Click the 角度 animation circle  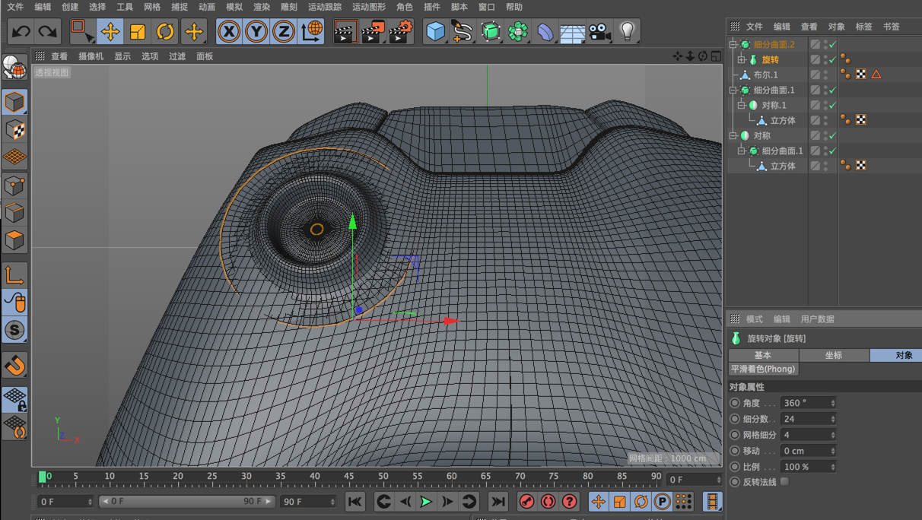(735, 403)
